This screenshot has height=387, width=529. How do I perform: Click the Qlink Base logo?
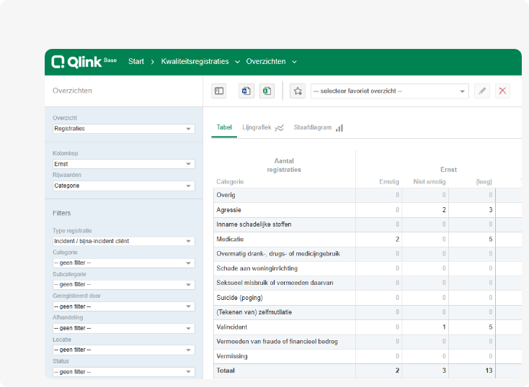(x=84, y=62)
